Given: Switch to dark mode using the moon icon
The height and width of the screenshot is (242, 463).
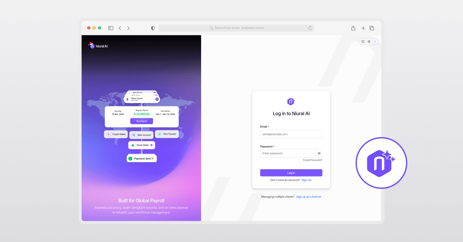Looking at the screenshot, I should (x=369, y=42).
